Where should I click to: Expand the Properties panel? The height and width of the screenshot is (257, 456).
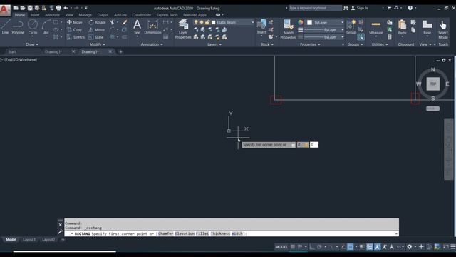[310, 44]
